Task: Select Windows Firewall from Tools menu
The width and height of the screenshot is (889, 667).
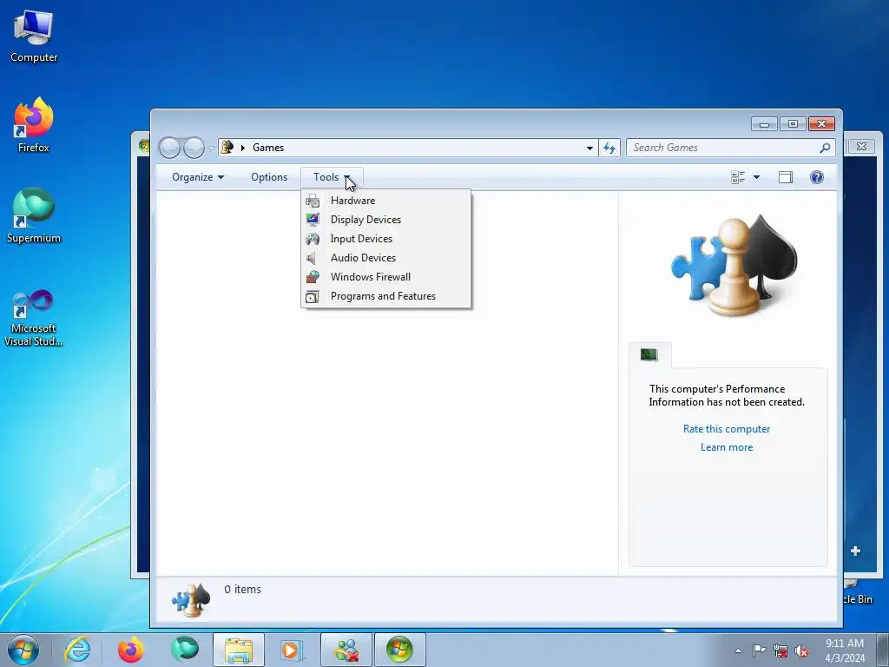Action: click(385, 277)
